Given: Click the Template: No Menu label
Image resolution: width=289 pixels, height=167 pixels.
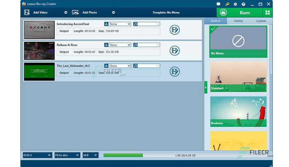Looking at the screenshot, I should point(166,12).
